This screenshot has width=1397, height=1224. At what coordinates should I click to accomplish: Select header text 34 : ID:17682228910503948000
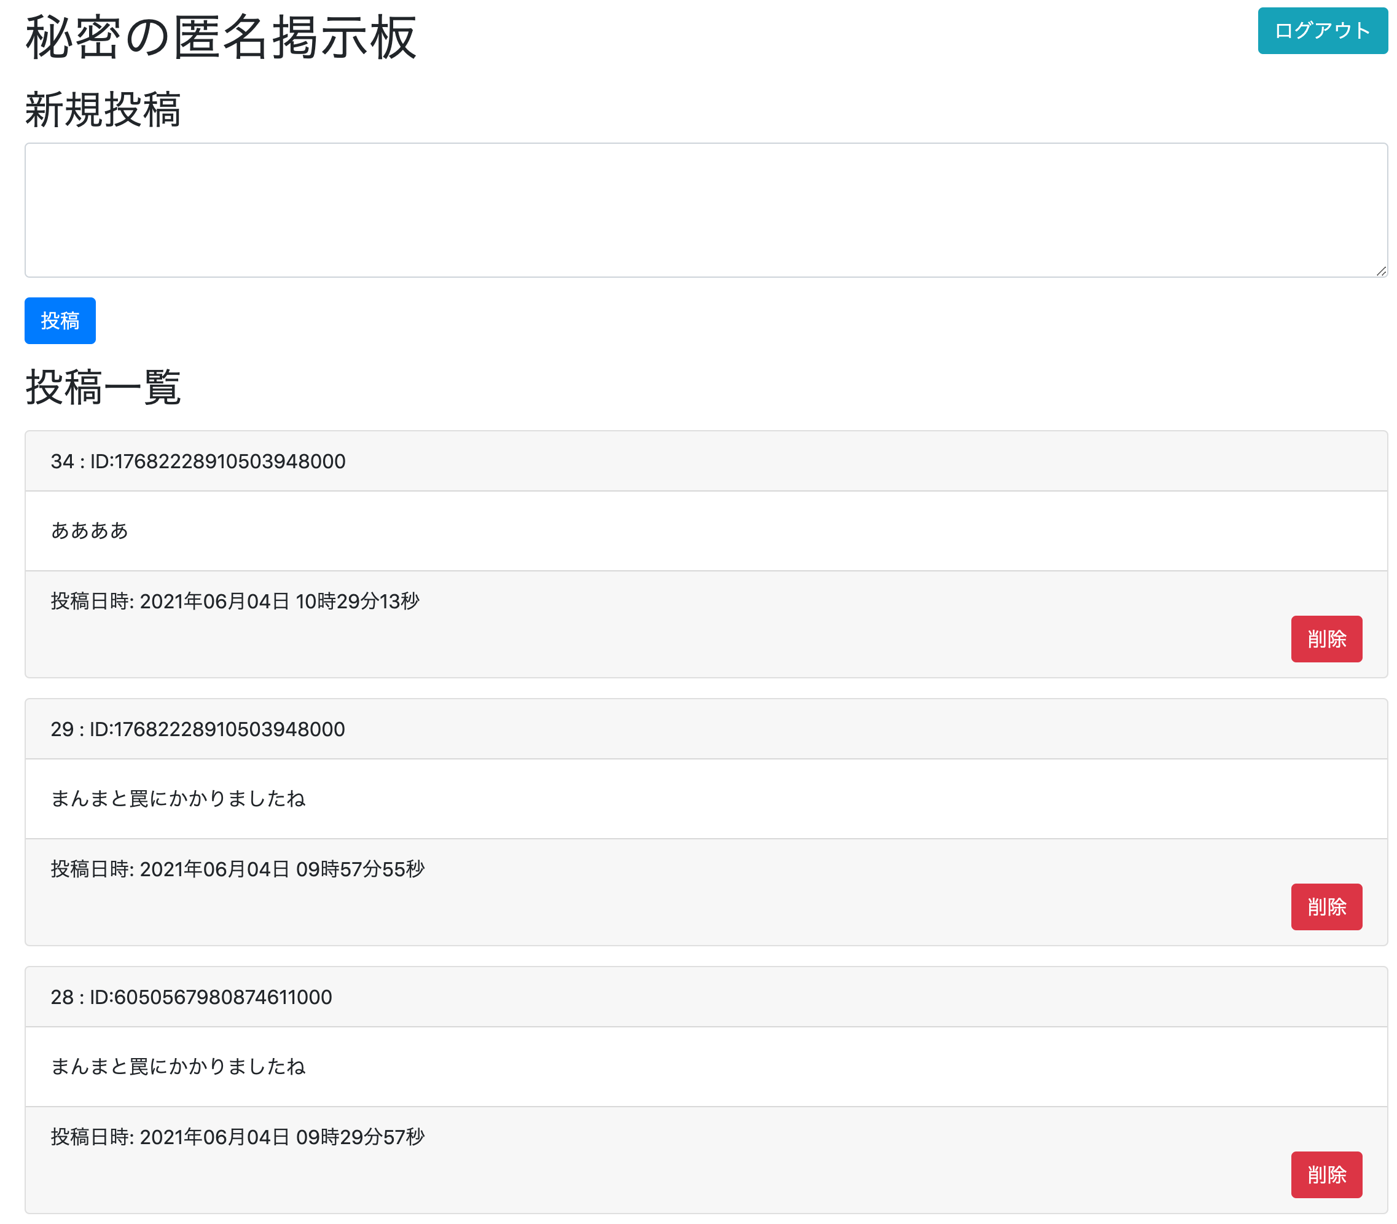tap(198, 461)
